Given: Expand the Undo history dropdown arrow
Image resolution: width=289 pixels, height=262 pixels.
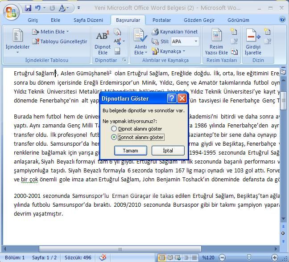Looking at the screenshot, I should point(44,8).
